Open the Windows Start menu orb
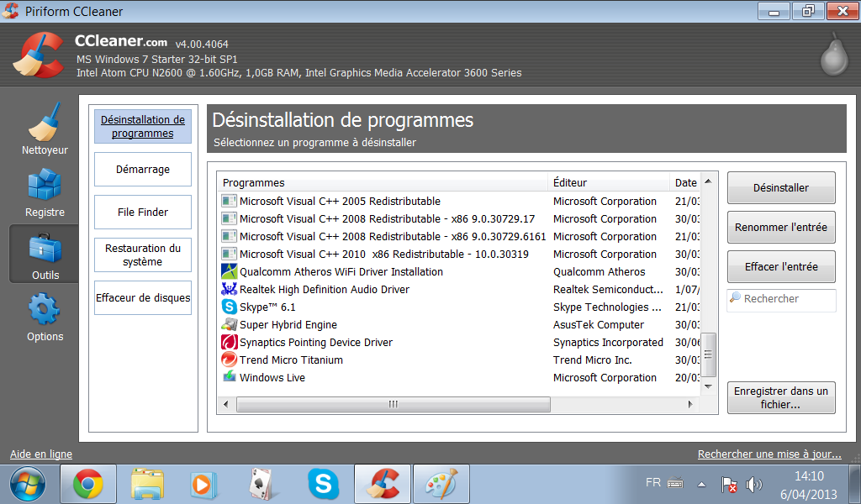This screenshot has height=504, width=861. [28, 485]
